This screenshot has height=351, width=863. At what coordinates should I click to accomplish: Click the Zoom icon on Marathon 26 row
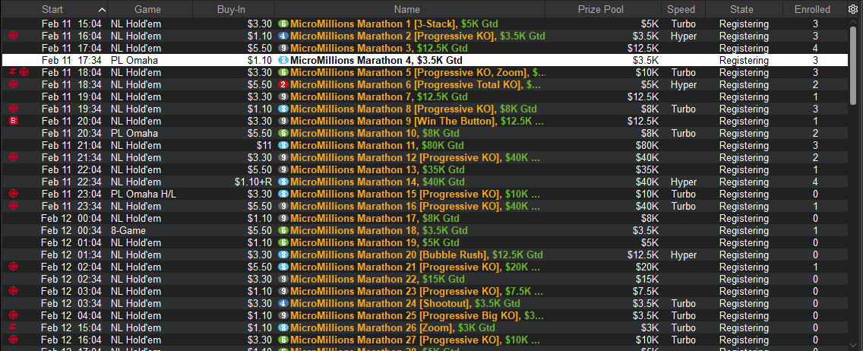[x=14, y=326]
